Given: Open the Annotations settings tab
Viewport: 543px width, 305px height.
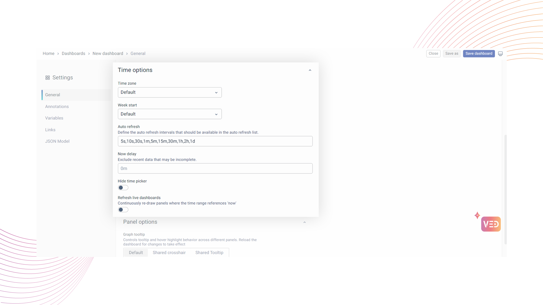Looking at the screenshot, I should tap(57, 106).
